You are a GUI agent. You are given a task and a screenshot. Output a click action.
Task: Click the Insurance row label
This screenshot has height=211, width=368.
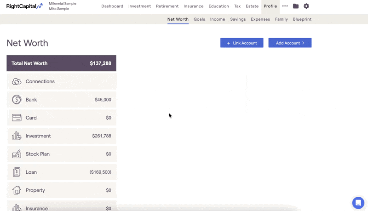point(37,208)
